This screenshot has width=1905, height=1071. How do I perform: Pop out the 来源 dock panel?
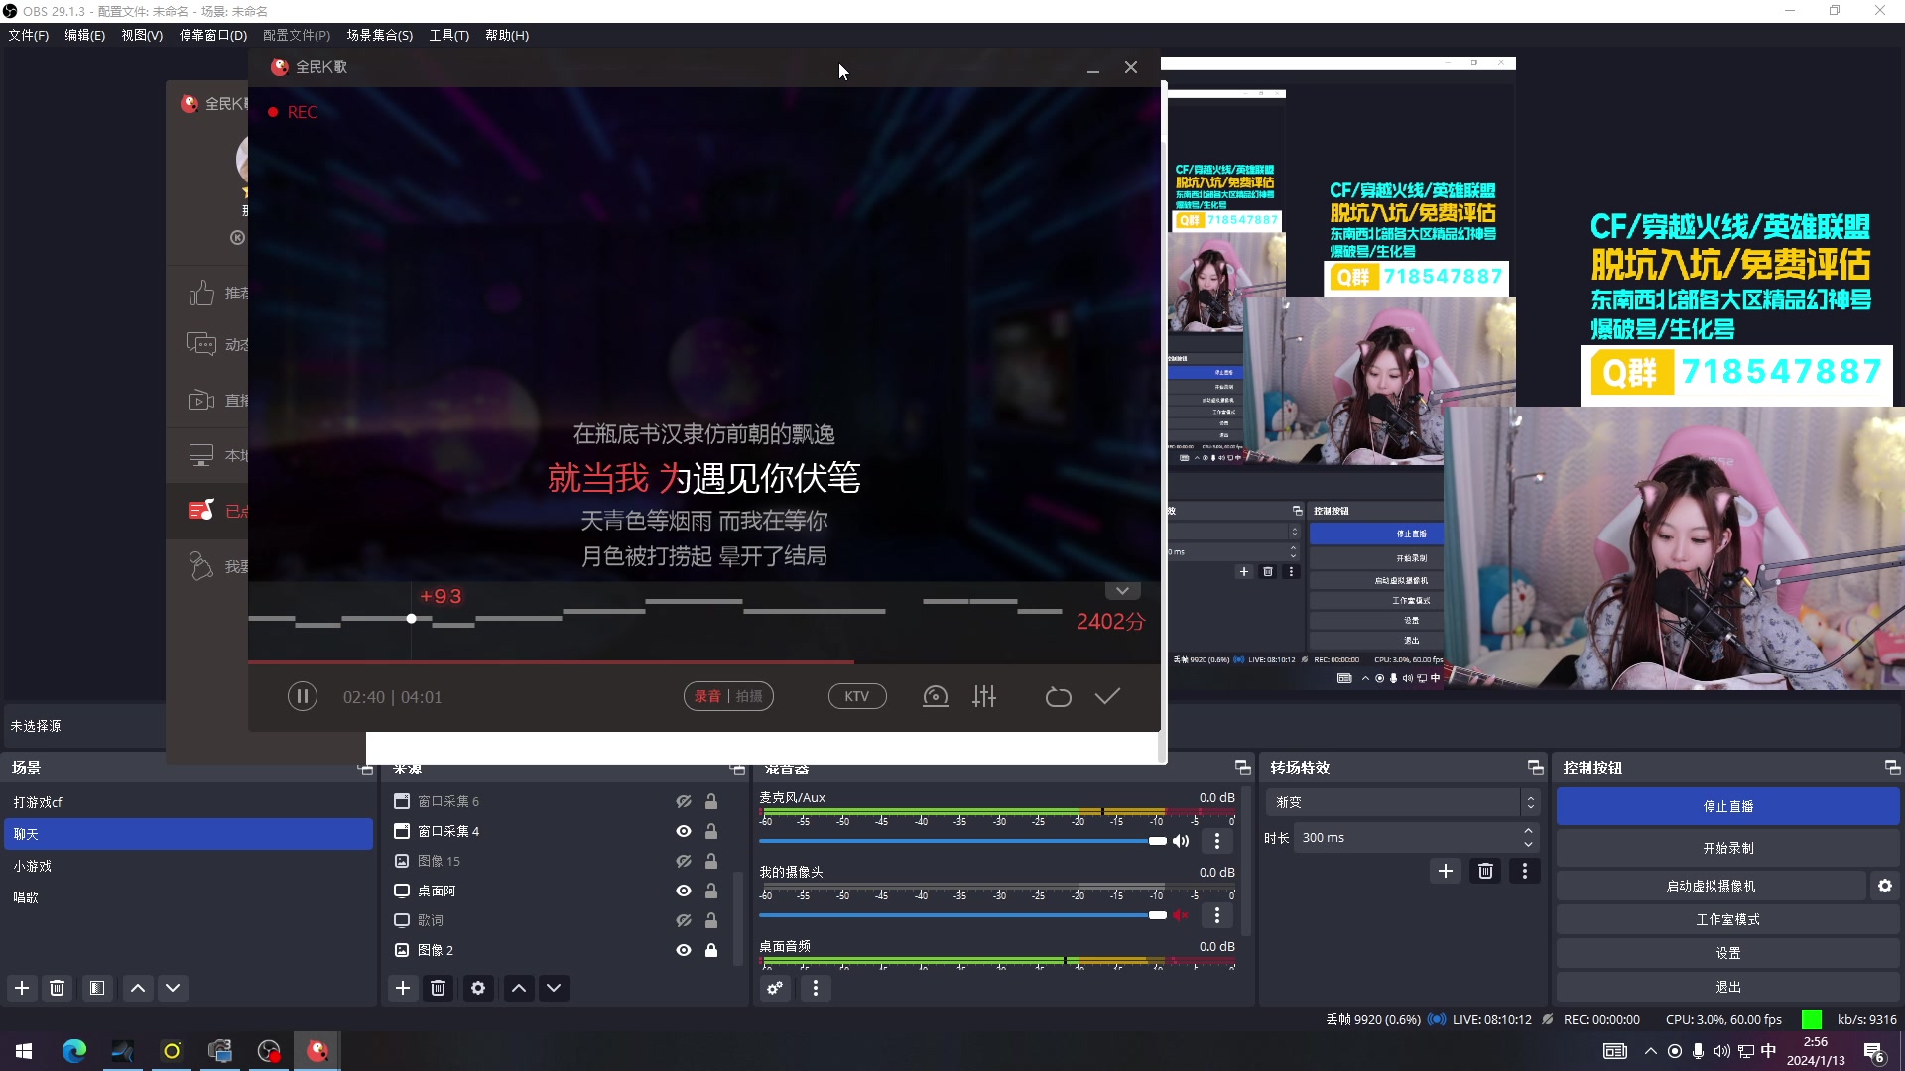pyautogui.click(x=737, y=769)
